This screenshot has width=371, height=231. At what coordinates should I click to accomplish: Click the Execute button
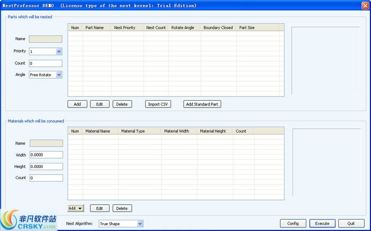[322, 224]
